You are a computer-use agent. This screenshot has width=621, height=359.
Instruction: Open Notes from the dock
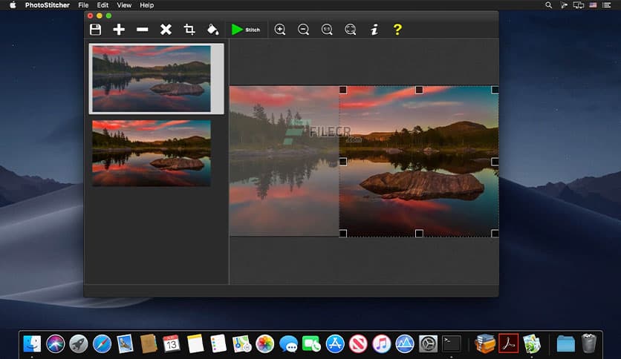[195, 343]
